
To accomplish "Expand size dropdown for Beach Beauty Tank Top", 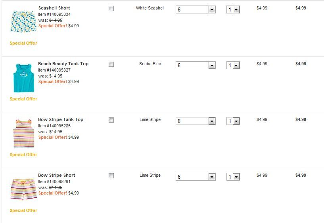I will tap(196, 65).
